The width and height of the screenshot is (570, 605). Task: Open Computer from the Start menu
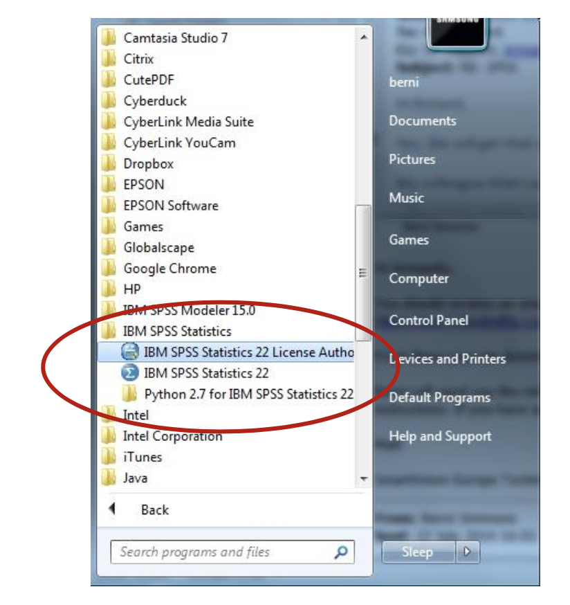(419, 278)
